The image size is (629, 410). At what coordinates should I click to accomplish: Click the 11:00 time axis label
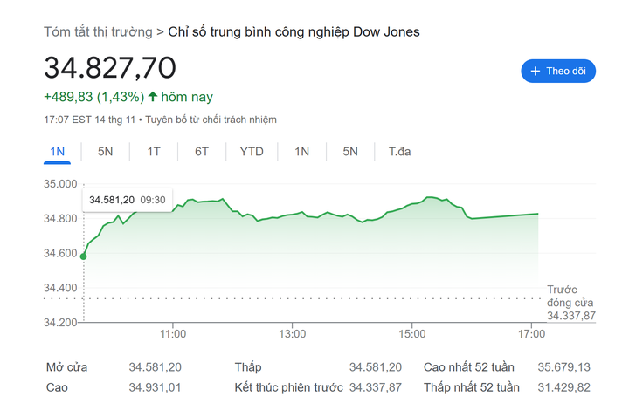(x=173, y=334)
